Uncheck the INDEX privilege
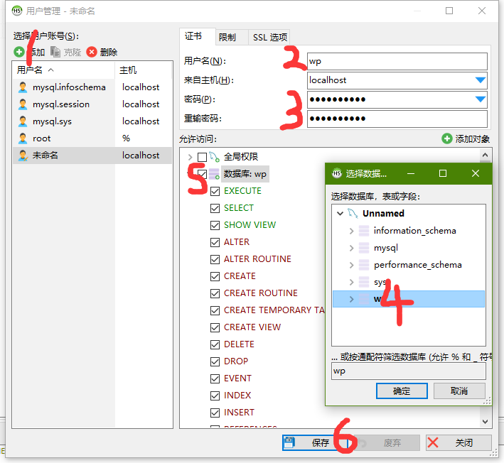This screenshot has height=463, width=504. point(215,396)
